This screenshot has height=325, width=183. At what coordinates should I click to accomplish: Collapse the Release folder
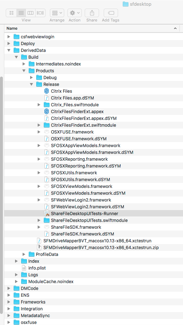pos(31,84)
